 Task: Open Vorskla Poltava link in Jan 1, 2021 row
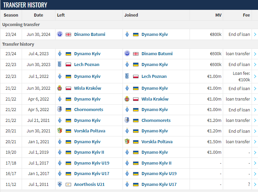(157, 142)
